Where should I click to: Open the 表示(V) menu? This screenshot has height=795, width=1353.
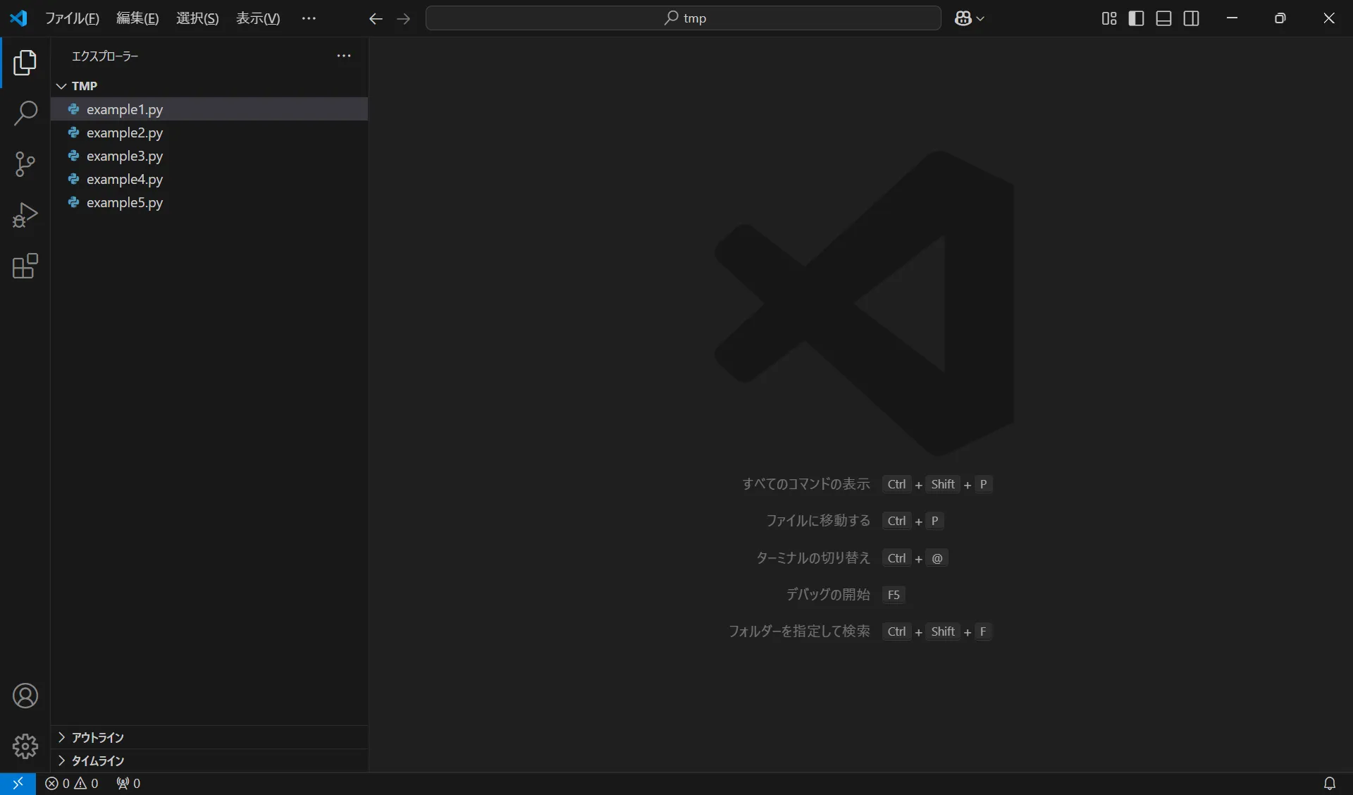click(258, 18)
